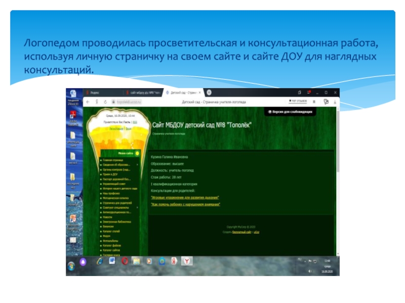Viewport: 405px width, 303px height.
Task: Open link 'Как помочь ребенку с нарушением внимания'
Action: [x=185, y=205]
